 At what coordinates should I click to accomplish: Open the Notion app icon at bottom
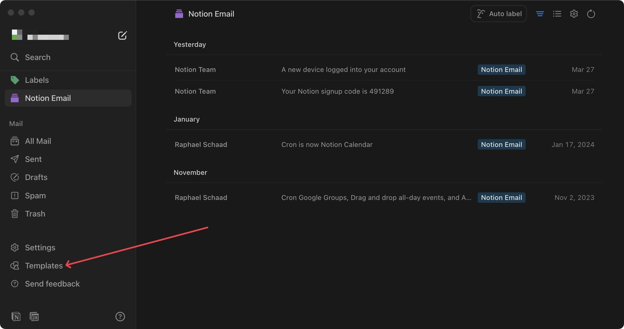[16, 317]
